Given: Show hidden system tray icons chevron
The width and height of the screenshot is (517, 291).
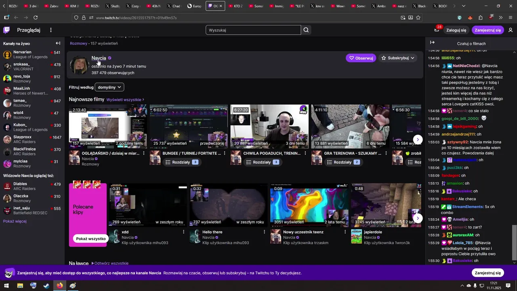Looking at the screenshot, I should pos(462,286).
